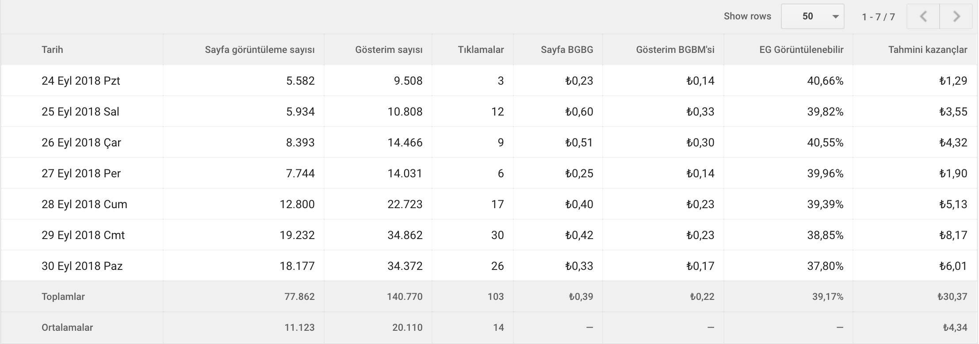979x344 pixels.
Task: Select the 26 Eyl 2018 Çar row
Action: (489, 142)
